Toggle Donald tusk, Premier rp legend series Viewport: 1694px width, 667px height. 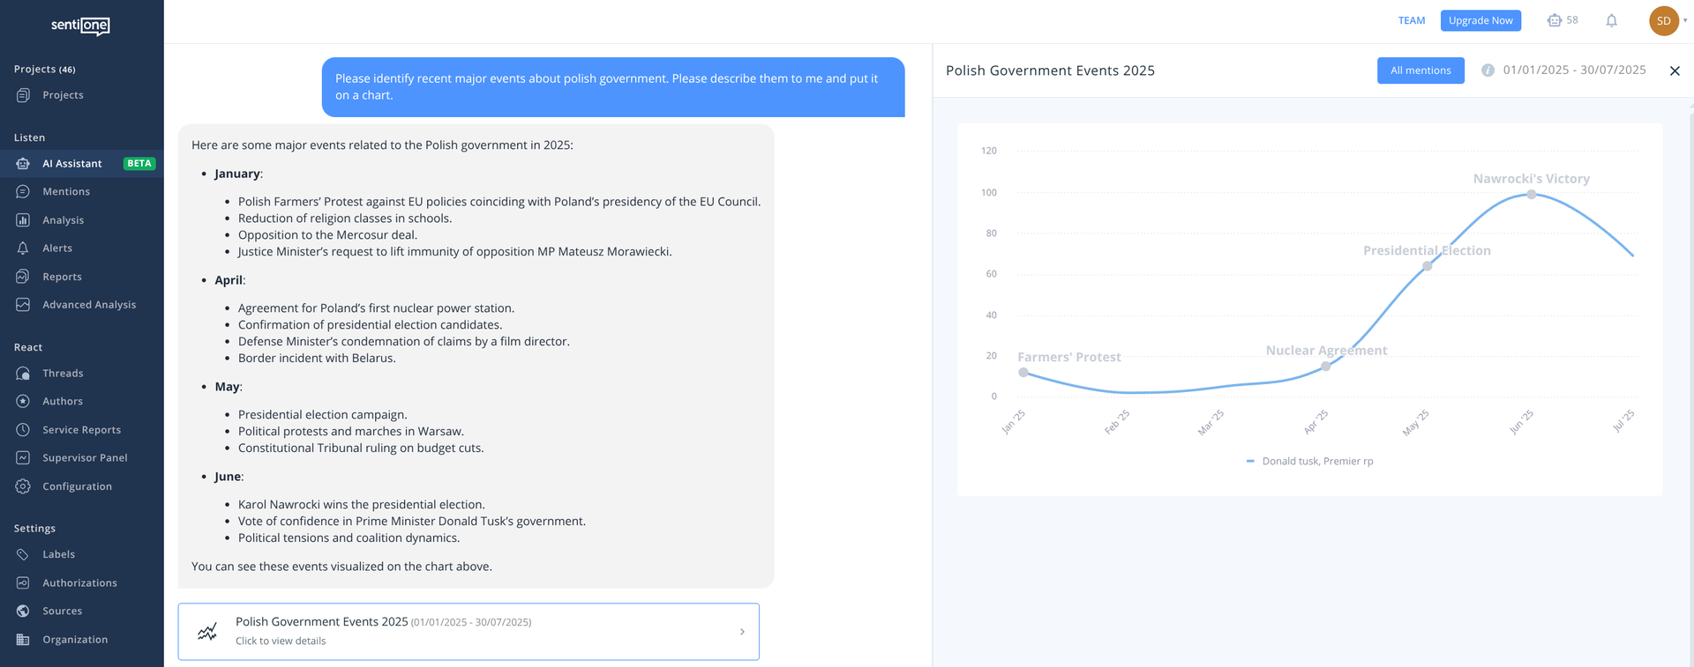[1309, 461]
